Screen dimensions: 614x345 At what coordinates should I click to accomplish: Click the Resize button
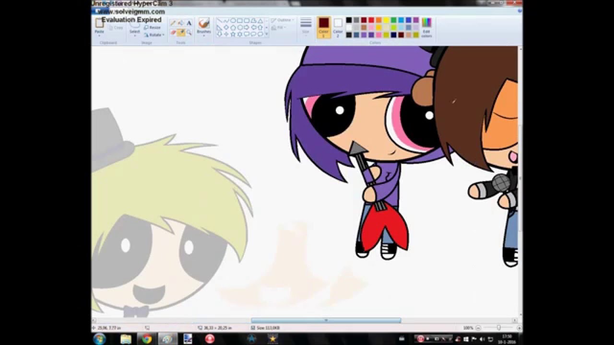click(x=153, y=28)
